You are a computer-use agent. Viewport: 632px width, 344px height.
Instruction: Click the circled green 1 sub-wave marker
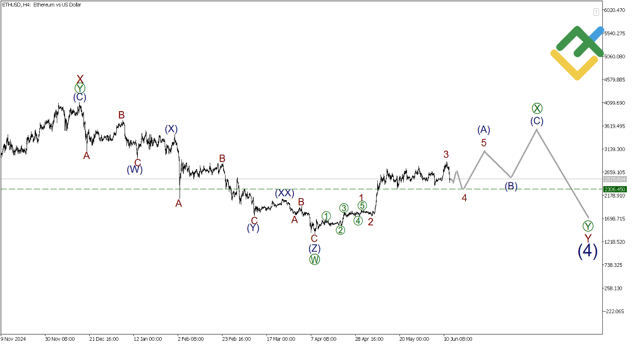pyautogui.click(x=326, y=216)
